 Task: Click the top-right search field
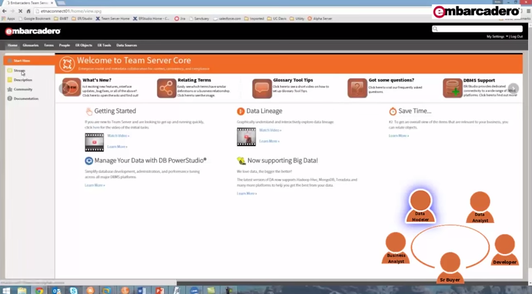[x=477, y=29]
